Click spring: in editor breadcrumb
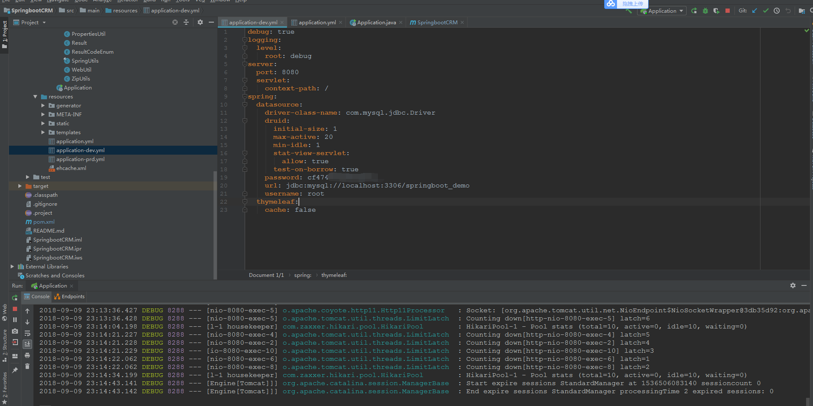 click(303, 275)
